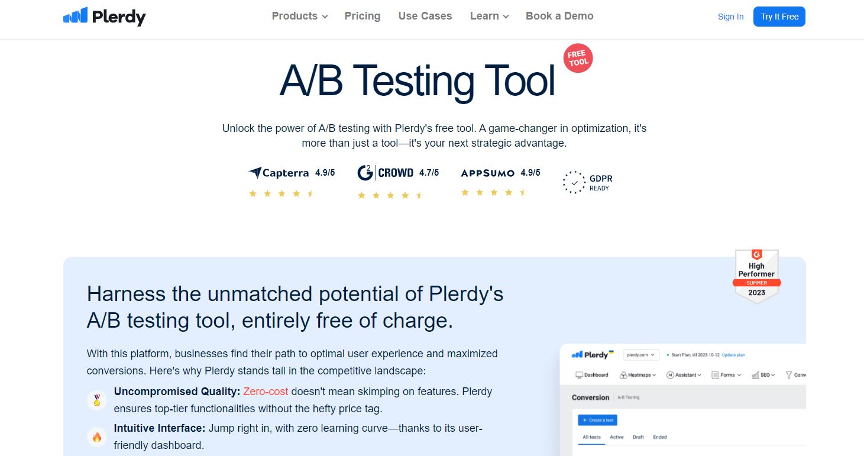Image resolution: width=864 pixels, height=456 pixels.
Task: Expand the Products dropdown menu
Action: tap(299, 16)
